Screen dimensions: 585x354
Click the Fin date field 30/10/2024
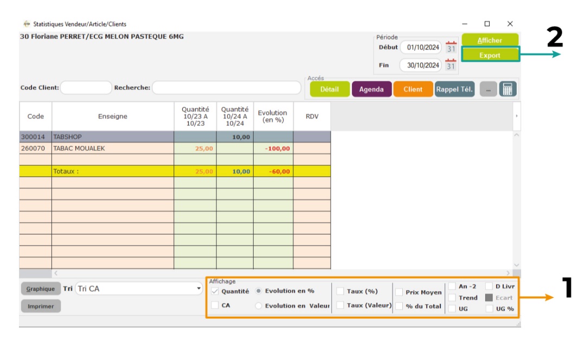pyautogui.click(x=421, y=65)
